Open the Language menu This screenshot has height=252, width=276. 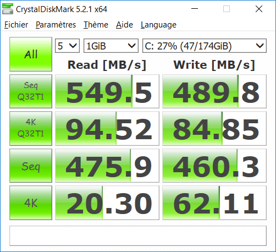[158, 25]
